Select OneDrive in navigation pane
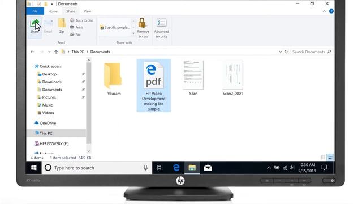Screen dimensions: 362x204 point(45,123)
